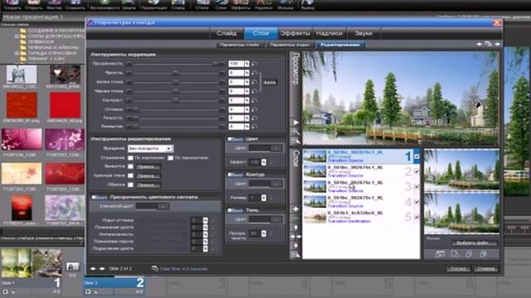
Task: Reset the Оттенок correction value
Action: [x=254, y=109]
